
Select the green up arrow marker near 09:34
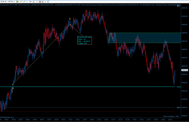click(x=13, y=88)
